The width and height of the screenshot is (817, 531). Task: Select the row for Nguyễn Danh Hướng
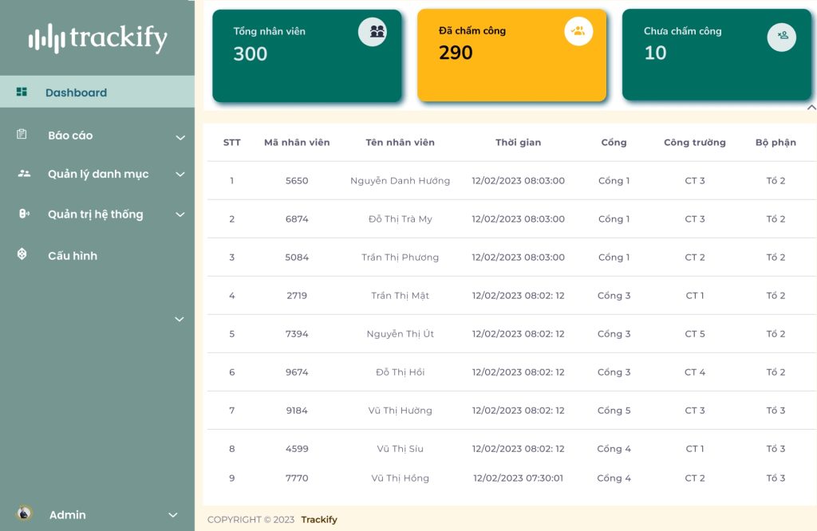point(400,181)
